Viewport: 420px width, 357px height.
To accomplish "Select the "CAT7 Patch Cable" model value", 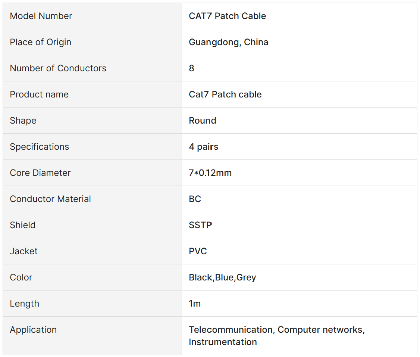I will 227,16.
